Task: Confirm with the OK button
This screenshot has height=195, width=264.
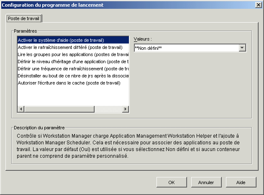Action: [x=172, y=182]
